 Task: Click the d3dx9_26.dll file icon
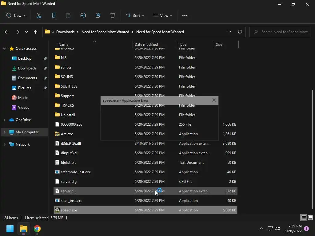point(57,143)
